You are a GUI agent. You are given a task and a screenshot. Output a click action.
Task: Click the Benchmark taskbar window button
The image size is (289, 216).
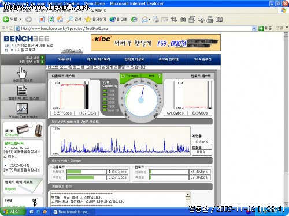(72, 212)
